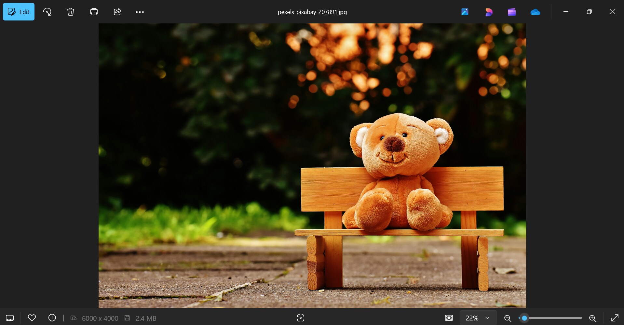This screenshot has height=325, width=624.
Task: Enter full screen mode
Action: (x=615, y=318)
